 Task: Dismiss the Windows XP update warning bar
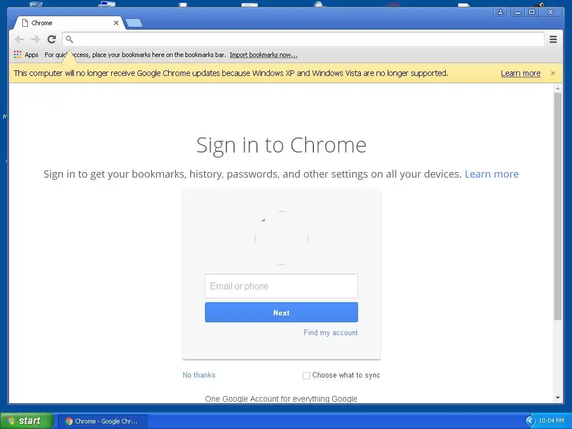click(552, 73)
